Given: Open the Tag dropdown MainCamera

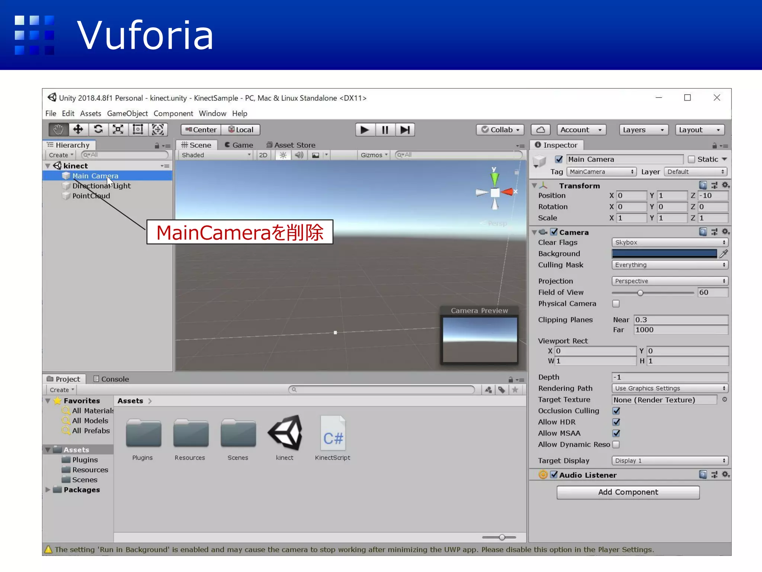Looking at the screenshot, I should [601, 172].
